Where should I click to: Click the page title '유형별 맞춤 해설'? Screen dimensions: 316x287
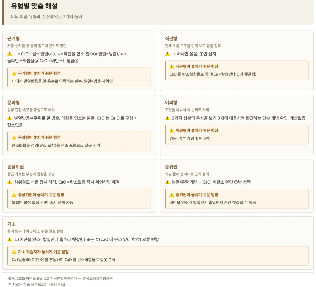tap(34, 6)
